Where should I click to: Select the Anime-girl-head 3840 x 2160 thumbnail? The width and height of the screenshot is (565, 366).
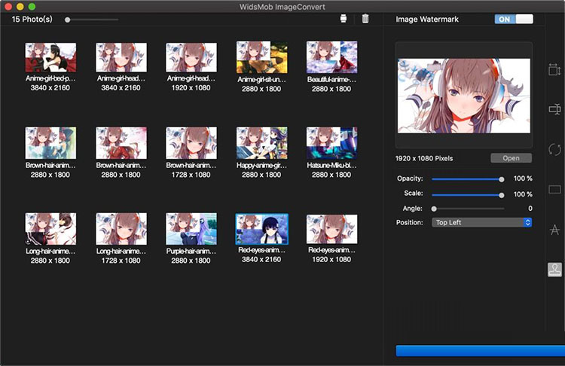coord(121,57)
